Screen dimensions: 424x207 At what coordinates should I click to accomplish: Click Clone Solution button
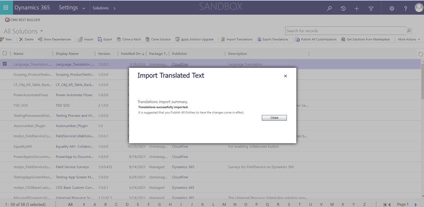point(158,39)
